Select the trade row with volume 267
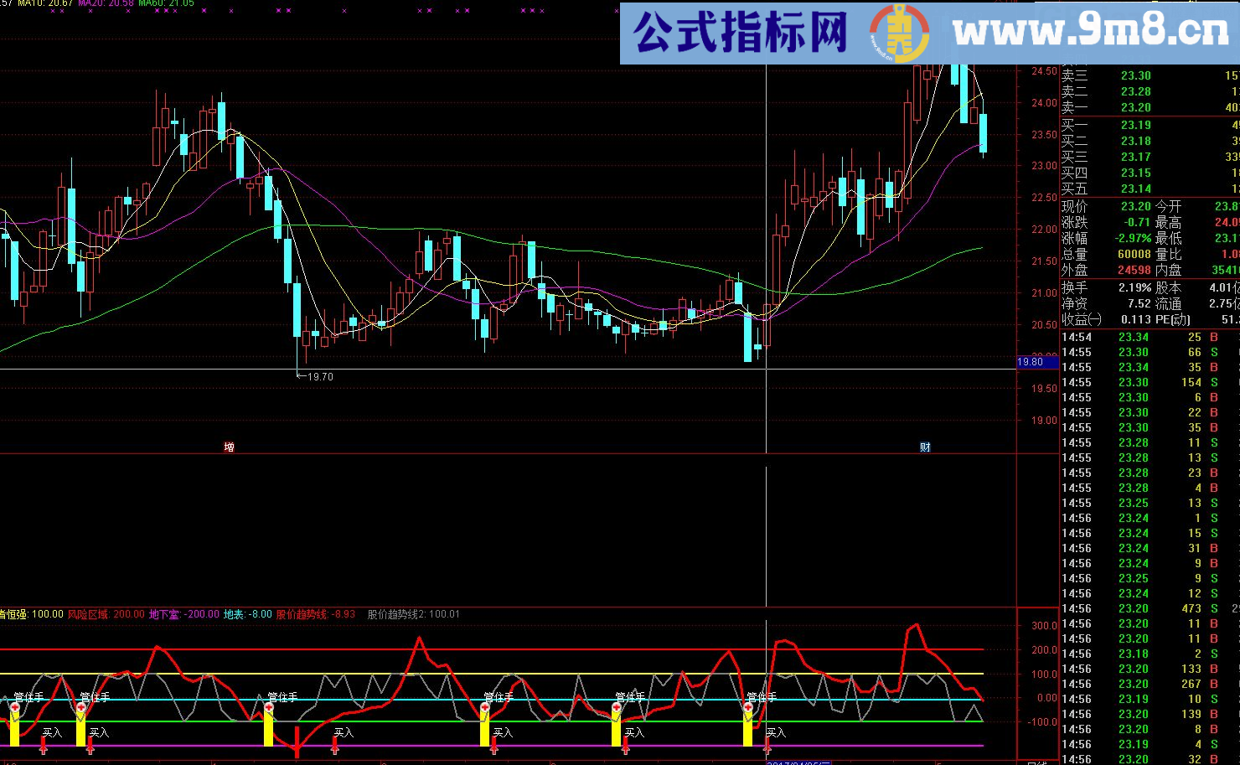Image resolution: width=1240 pixels, height=765 pixels. point(1150,684)
